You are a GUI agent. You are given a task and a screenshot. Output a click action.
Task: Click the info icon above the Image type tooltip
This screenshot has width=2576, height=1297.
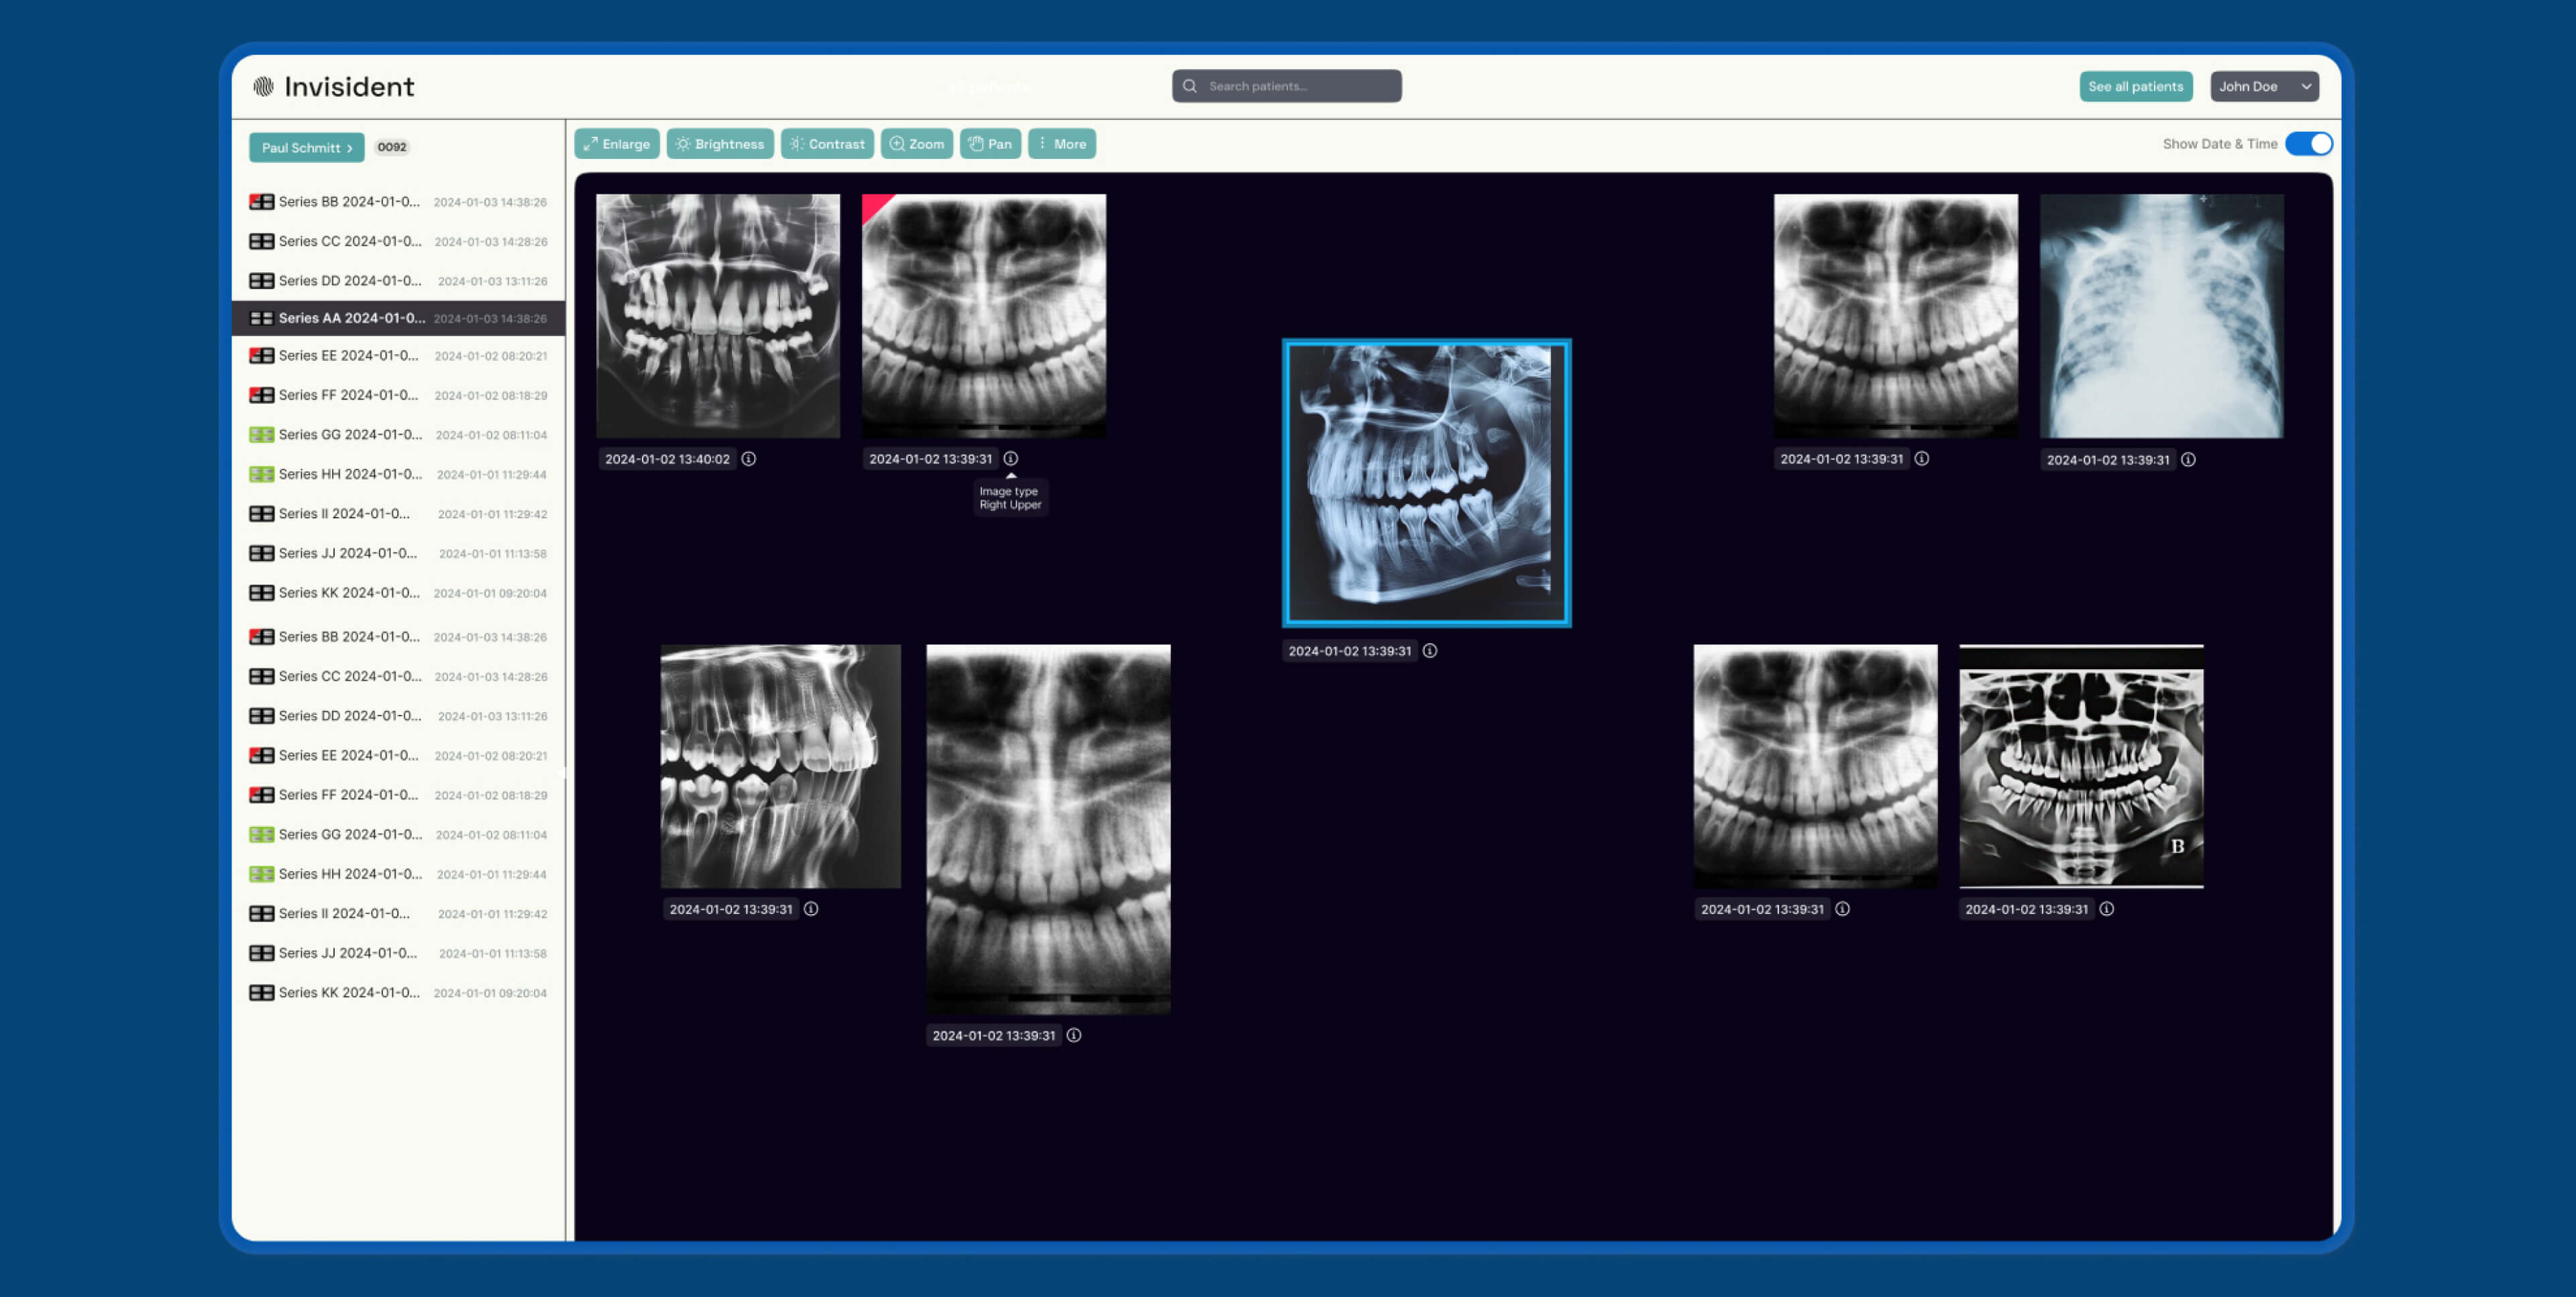[1011, 459]
